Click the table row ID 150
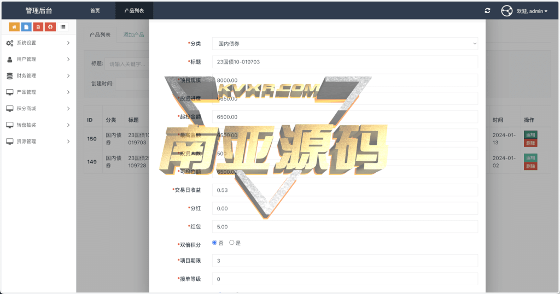Screen dimensions: 560x294 (92, 139)
